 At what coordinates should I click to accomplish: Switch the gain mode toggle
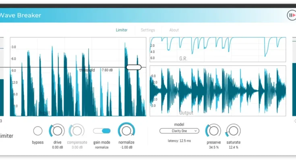pyautogui.click(x=102, y=131)
